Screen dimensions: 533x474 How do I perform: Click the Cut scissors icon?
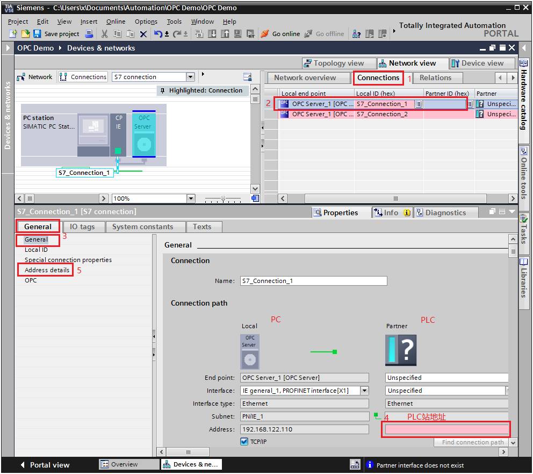[x=104, y=34]
